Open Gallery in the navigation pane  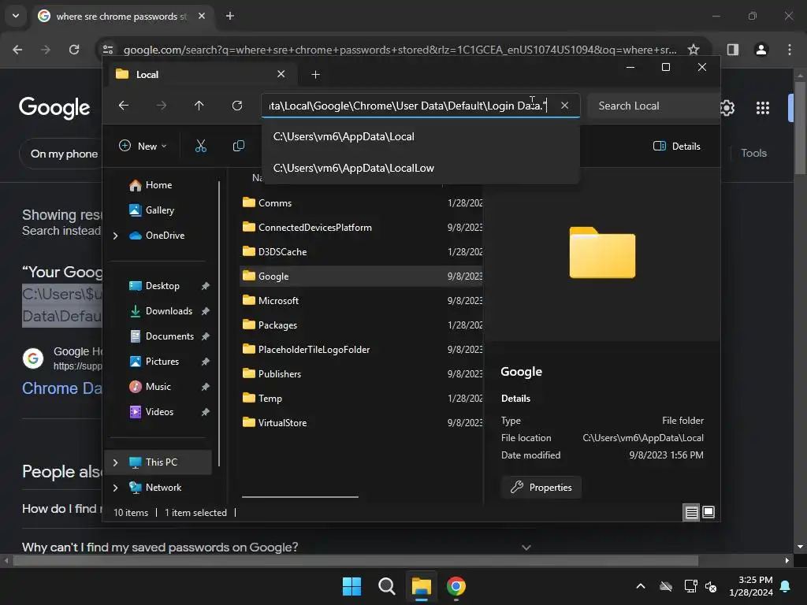pyautogui.click(x=159, y=210)
